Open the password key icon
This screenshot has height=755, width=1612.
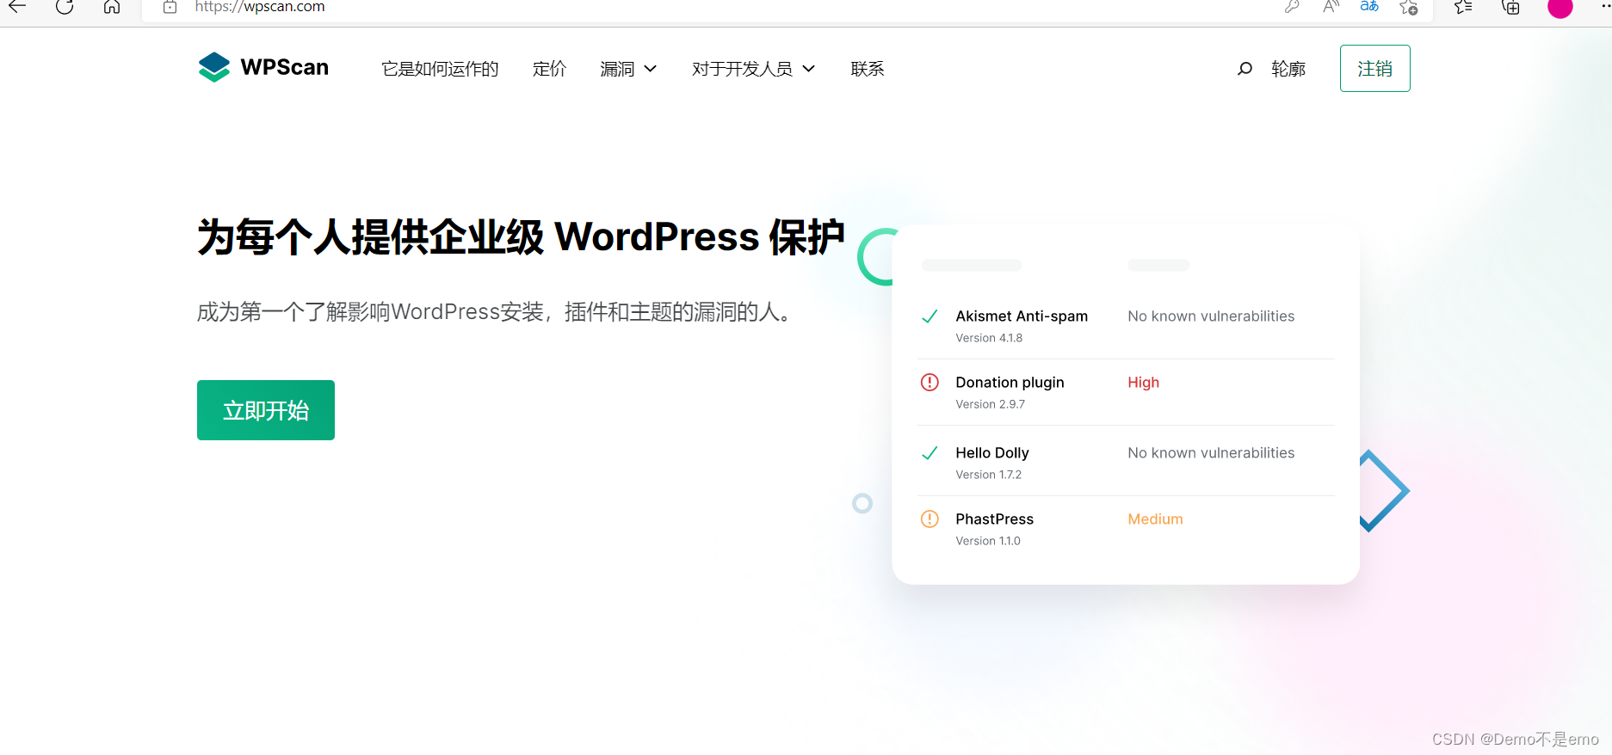(1291, 7)
